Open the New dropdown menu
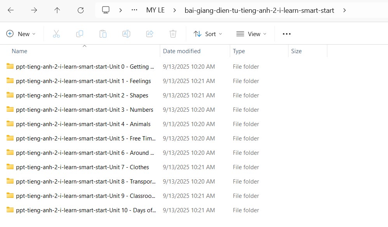This screenshot has height=227, width=388. coord(21,34)
